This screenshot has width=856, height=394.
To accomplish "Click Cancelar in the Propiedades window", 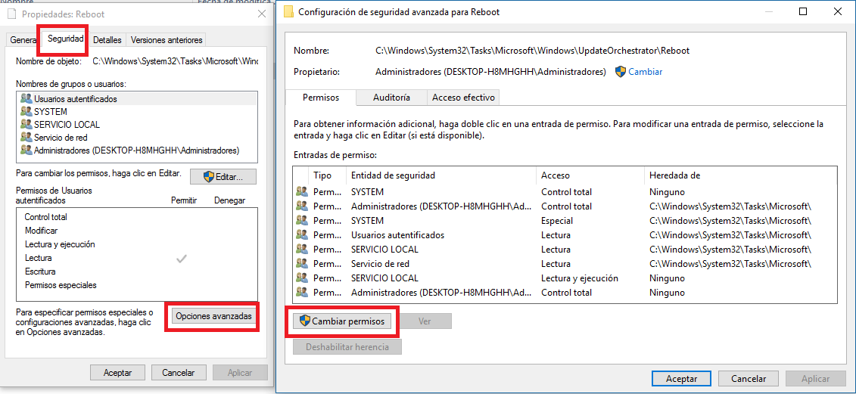I will coord(179,373).
